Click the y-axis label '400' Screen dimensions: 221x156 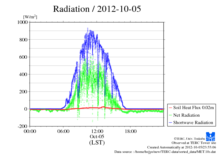click(23, 74)
